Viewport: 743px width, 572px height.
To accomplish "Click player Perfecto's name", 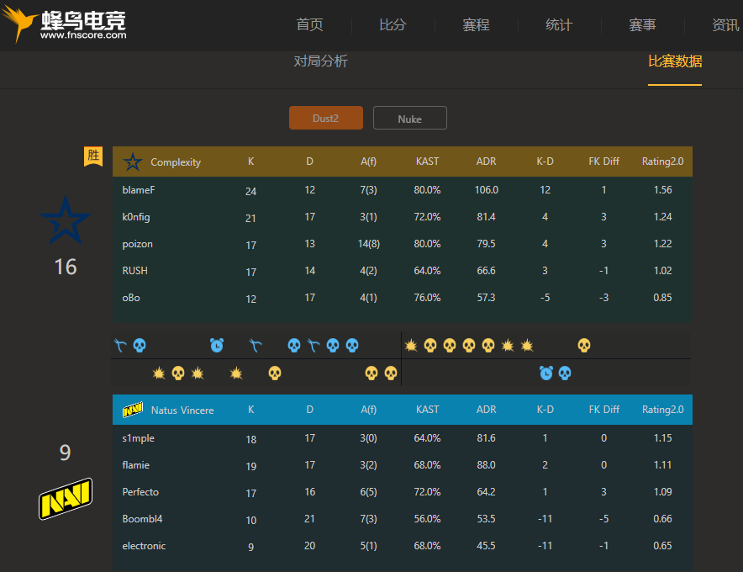I will tap(140, 492).
